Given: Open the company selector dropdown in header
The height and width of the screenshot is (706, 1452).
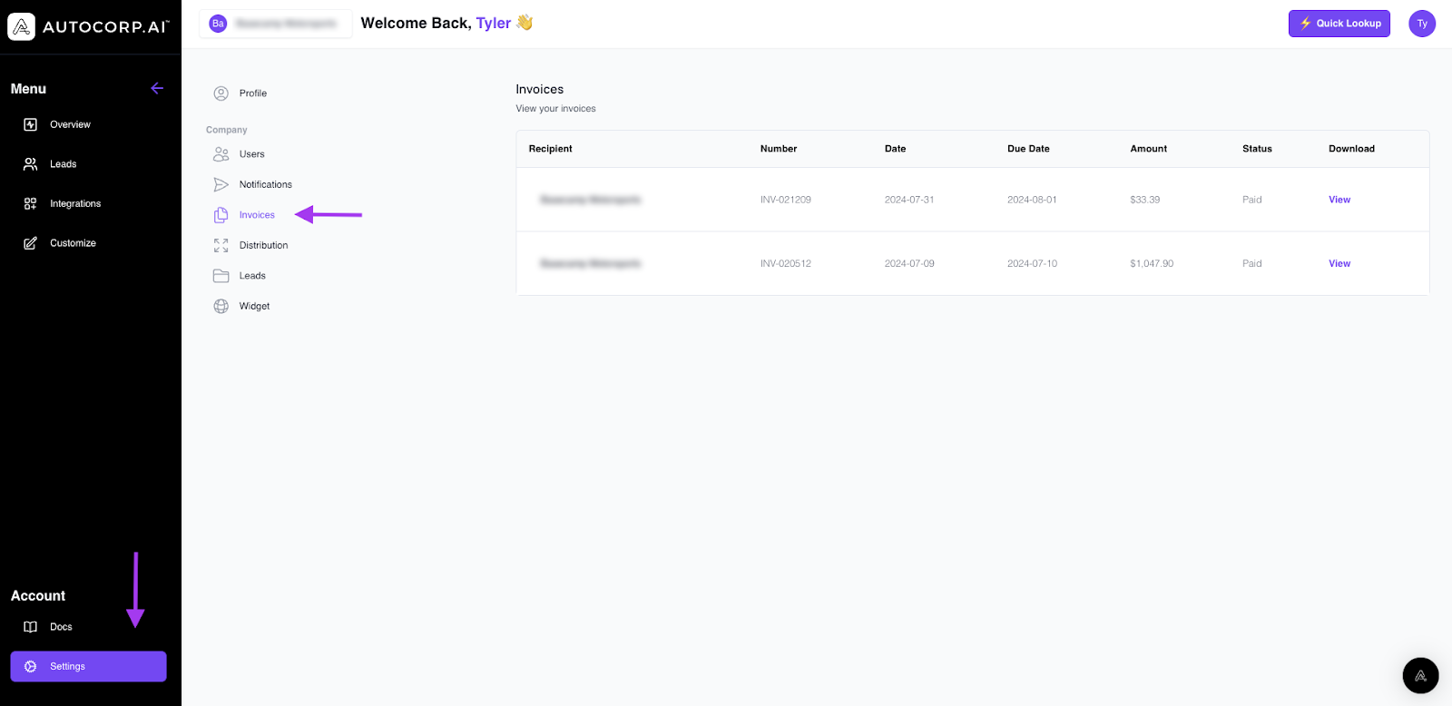Looking at the screenshot, I should [275, 24].
